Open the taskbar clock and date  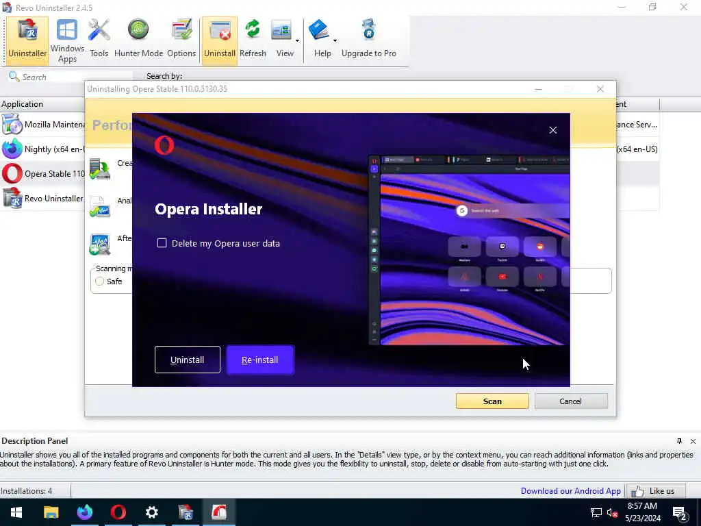642,512
